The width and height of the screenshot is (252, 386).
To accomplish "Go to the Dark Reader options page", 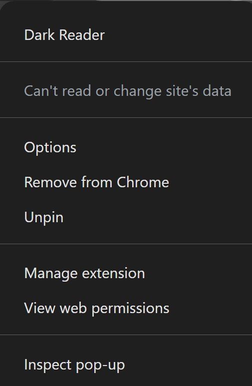I will (126, 147).
